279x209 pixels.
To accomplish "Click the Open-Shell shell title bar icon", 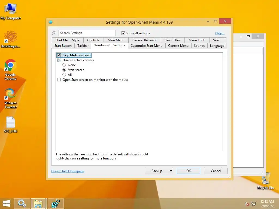I will point(51,22).
